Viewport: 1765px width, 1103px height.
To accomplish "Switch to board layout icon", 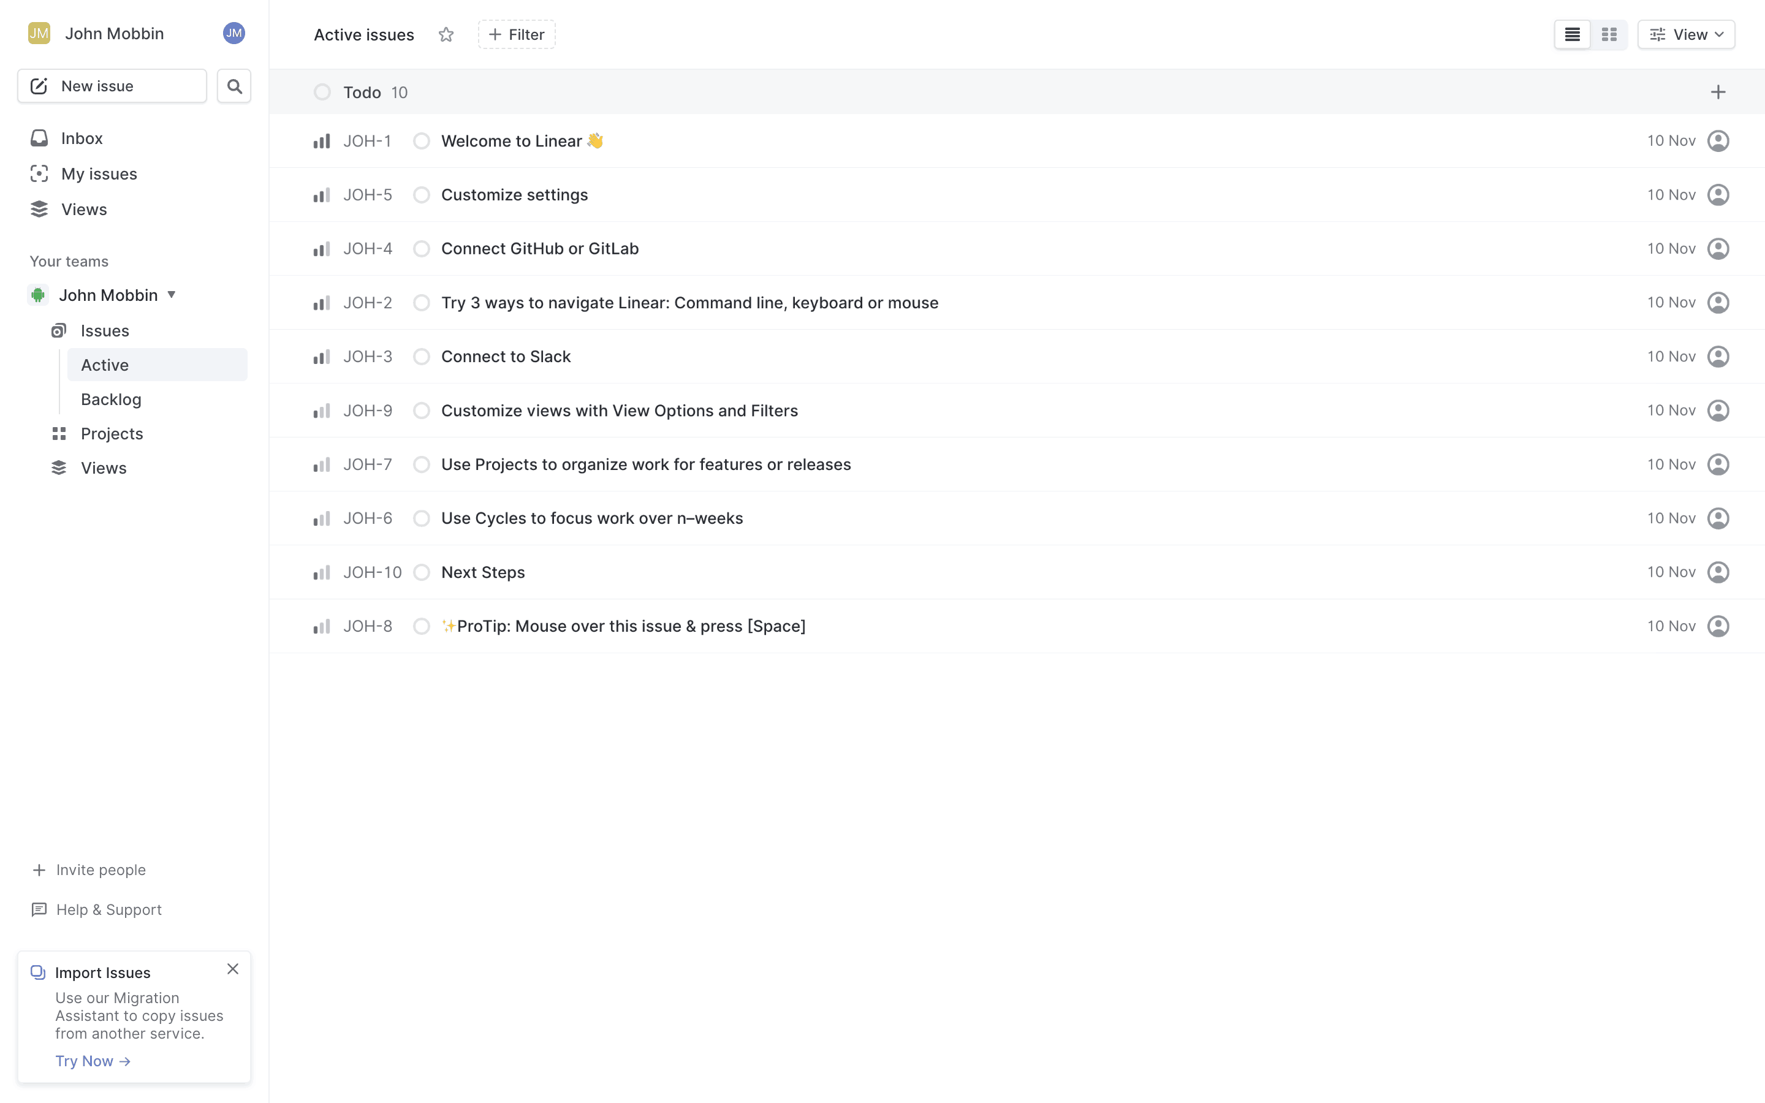I will point(1609,34).
